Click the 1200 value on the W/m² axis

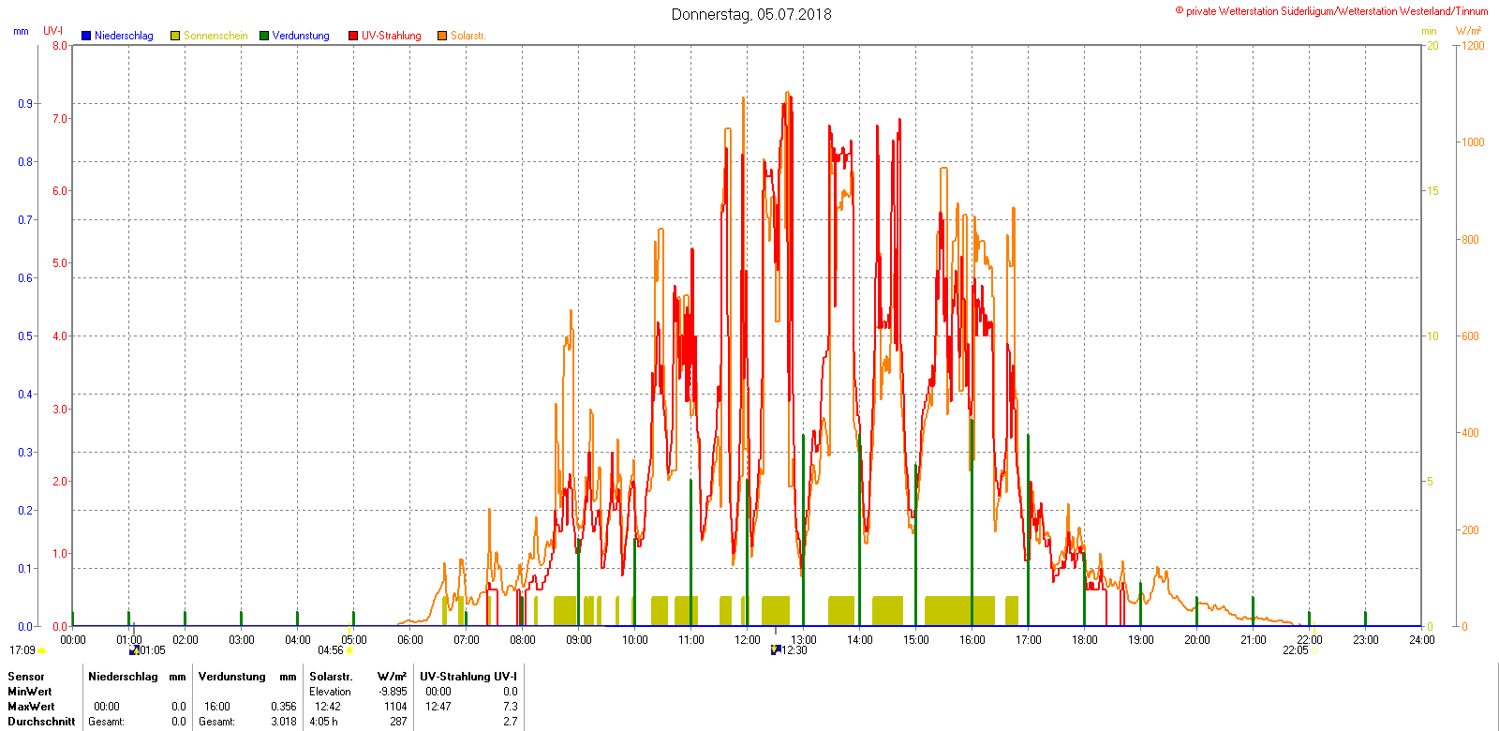pos(1473,46)
